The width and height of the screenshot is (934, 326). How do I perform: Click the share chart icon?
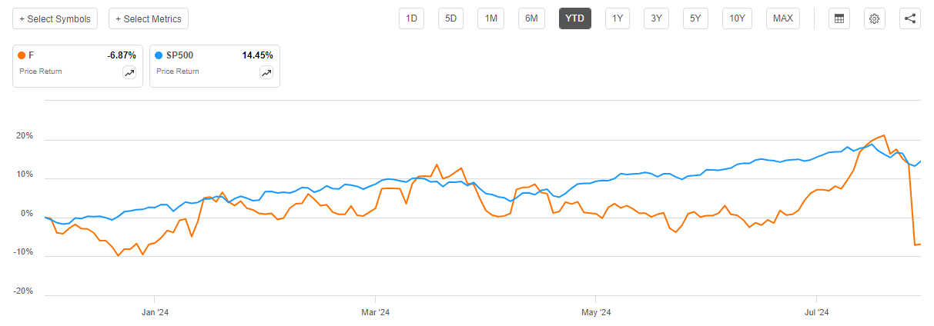coord(910,18)
